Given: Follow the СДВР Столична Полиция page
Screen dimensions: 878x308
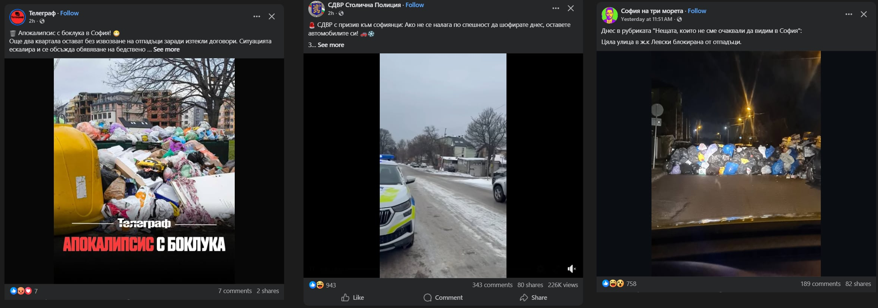Looking at the screenshot, I should [x=415, y=5].
